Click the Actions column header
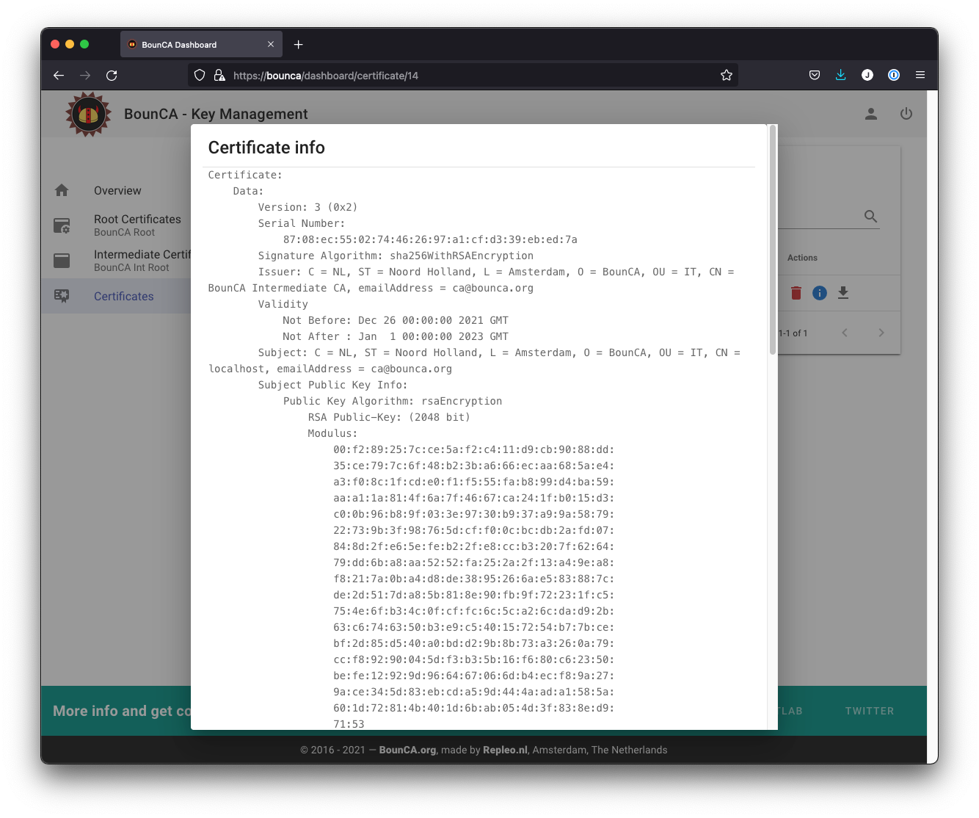This screenshot has width=979, height=818. point(802,258)
